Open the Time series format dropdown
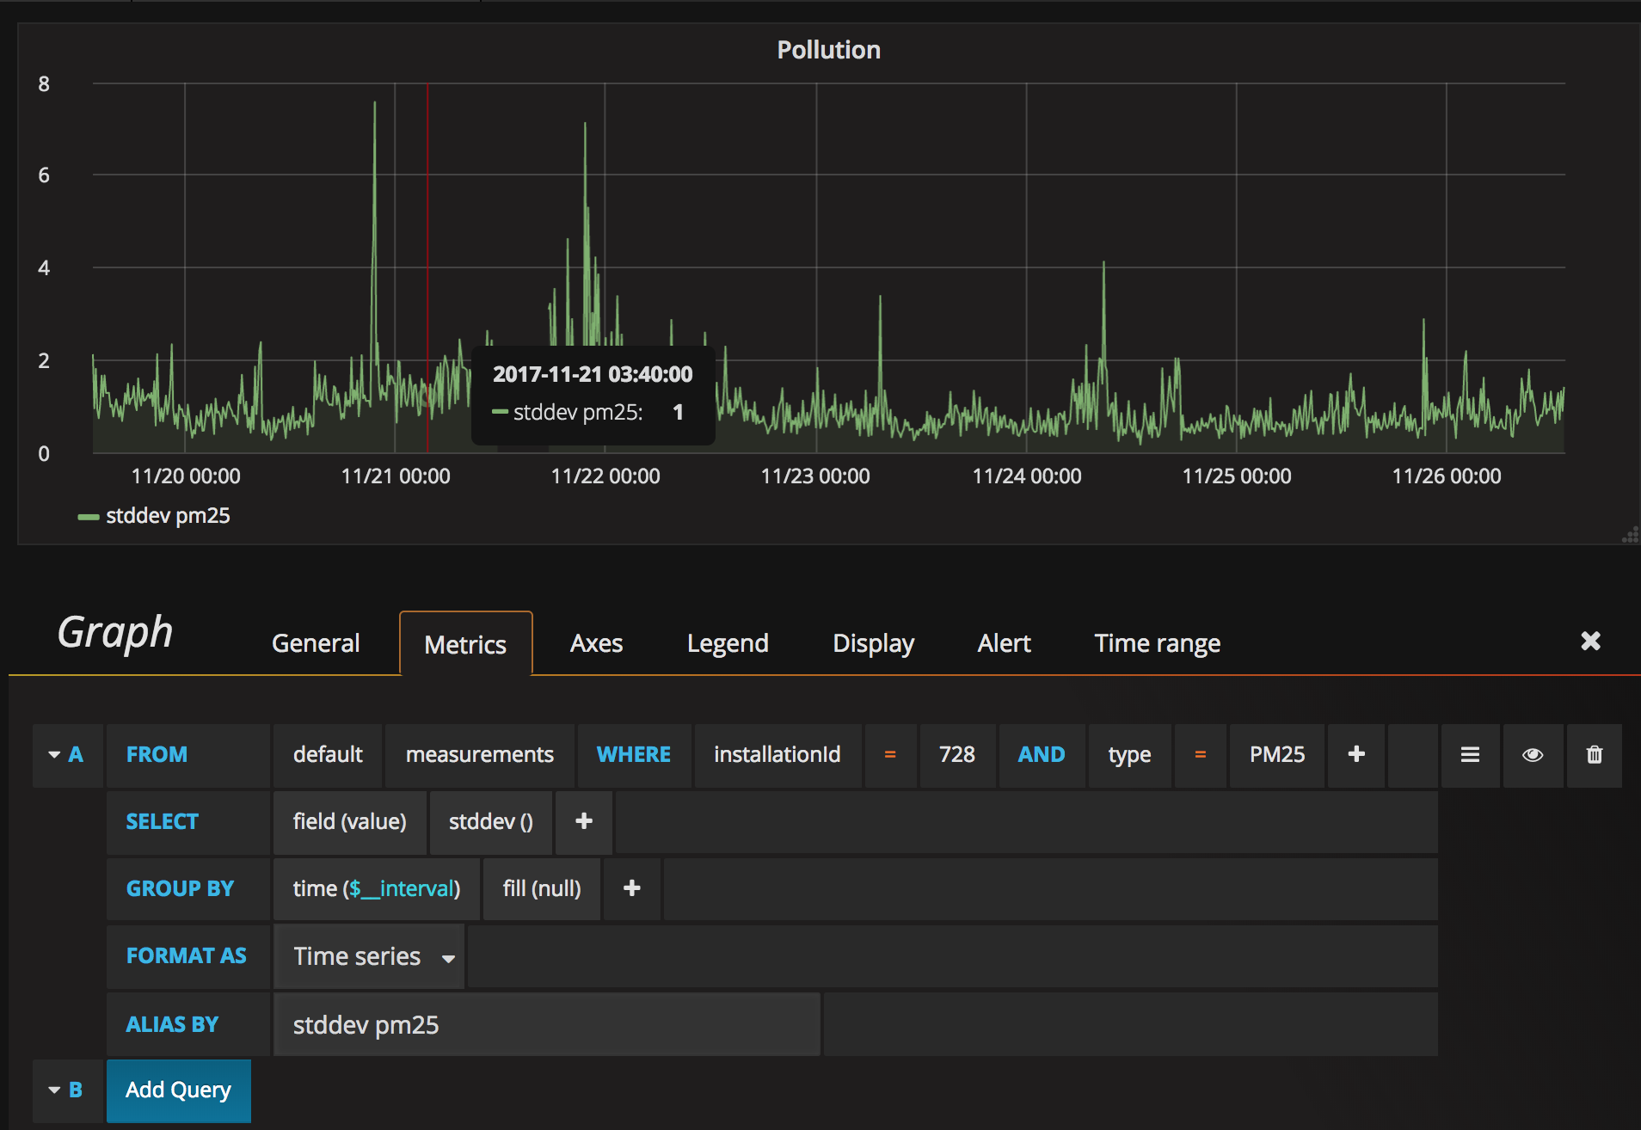 (370, 956)
